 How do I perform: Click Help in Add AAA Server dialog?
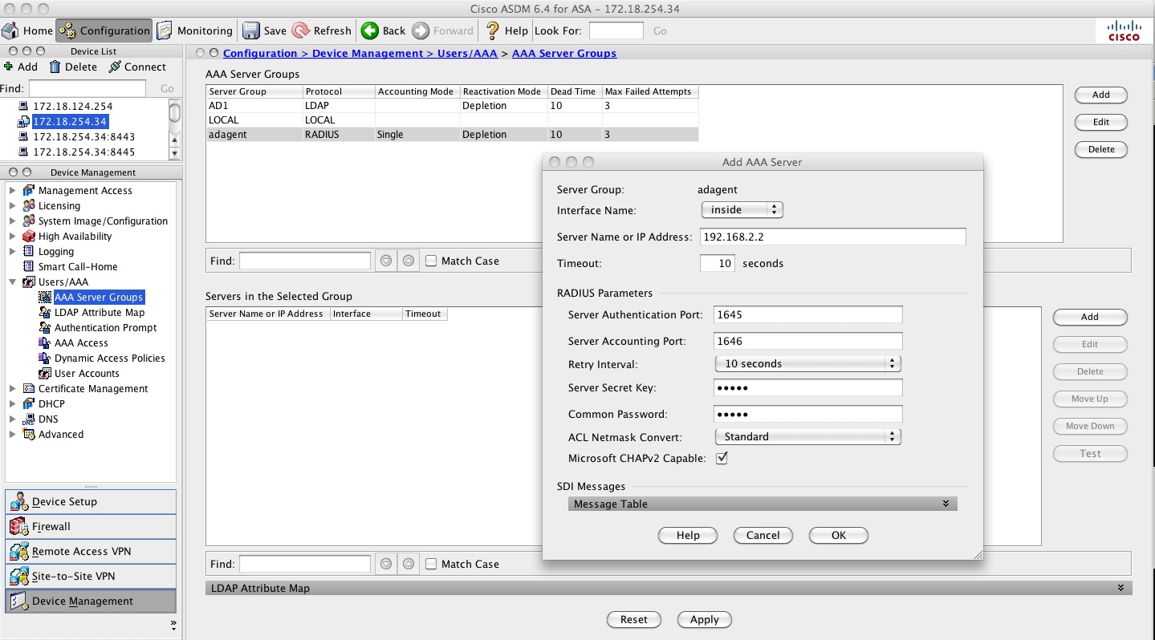click(x=688, y=535)
